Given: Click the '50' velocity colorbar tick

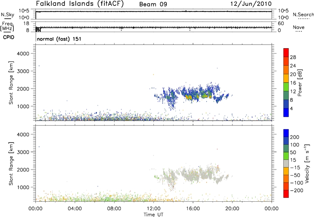Looking at the screenshot, I should click(293, 152).
